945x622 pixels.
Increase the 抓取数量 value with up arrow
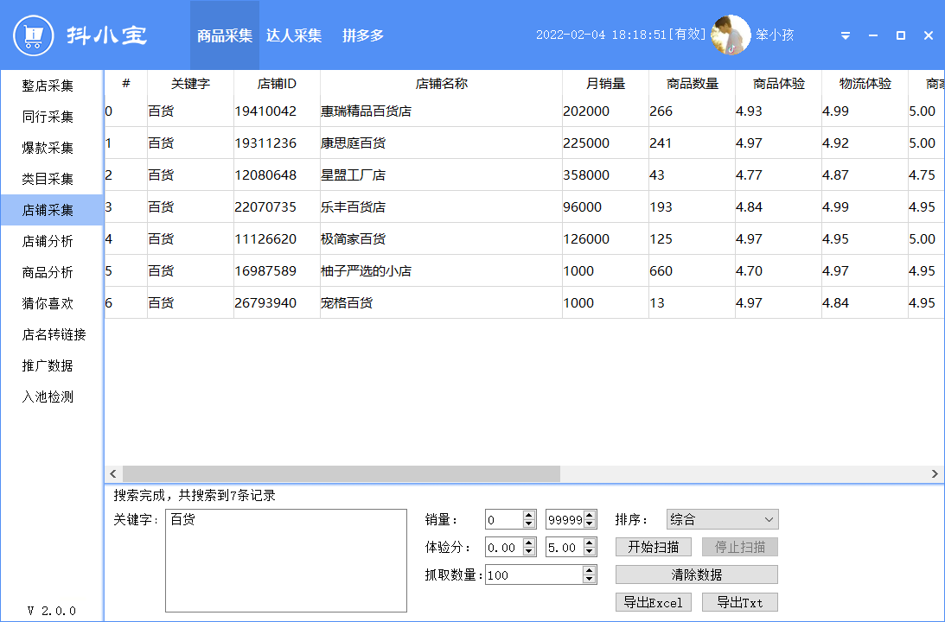tap(590, 570)
